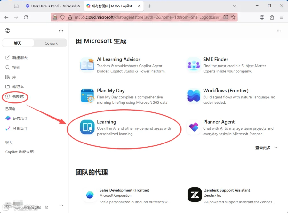
Task: Open 搜索 in the sidebar
Action: click(16, 67)
